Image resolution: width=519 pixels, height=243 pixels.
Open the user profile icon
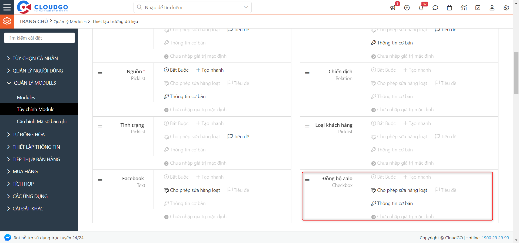(x=492, y=8)
